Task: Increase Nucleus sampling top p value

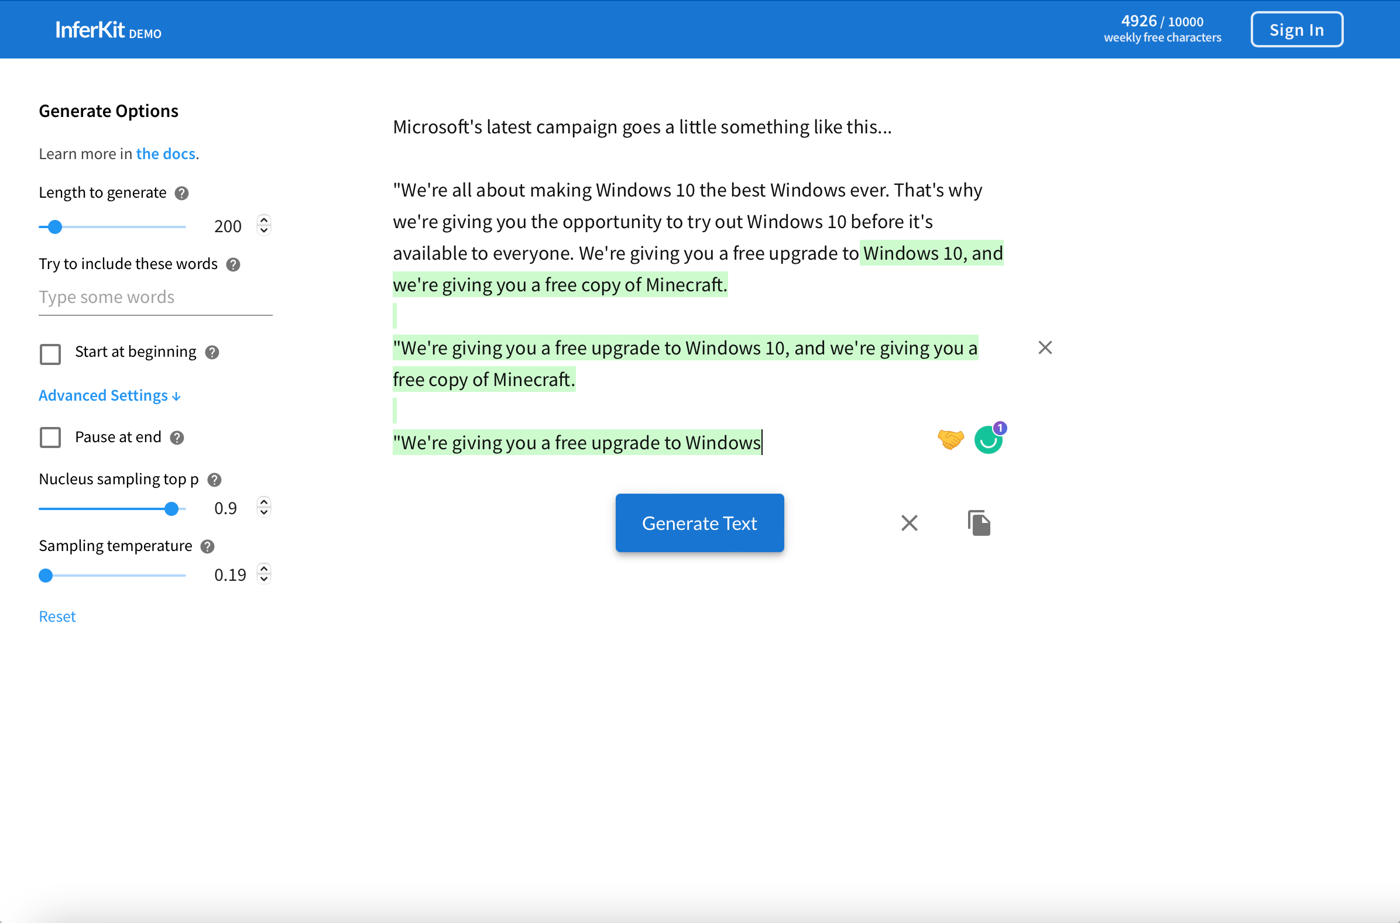Action: point(264,502)
